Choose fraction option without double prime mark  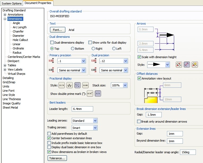point(98,94)
